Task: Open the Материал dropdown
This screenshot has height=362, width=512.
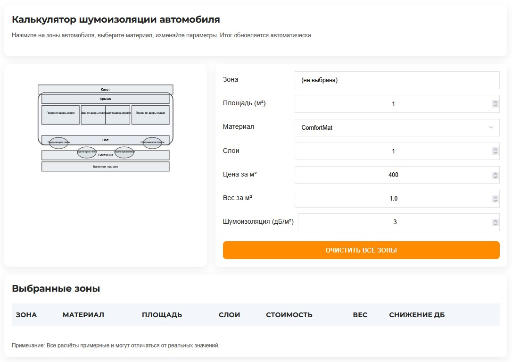Action: click(396, 127)
